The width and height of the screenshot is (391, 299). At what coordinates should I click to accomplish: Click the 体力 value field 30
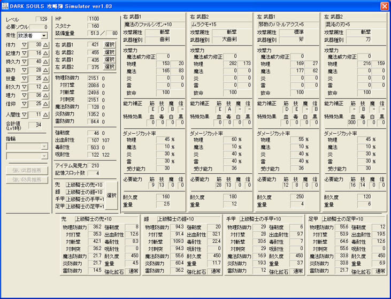pos(35,45)
